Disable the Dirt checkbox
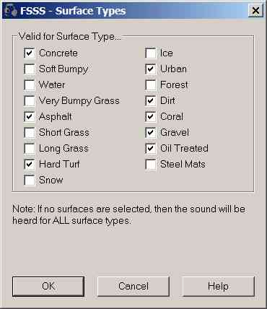The image size is (267, 309). pos(151,101)
